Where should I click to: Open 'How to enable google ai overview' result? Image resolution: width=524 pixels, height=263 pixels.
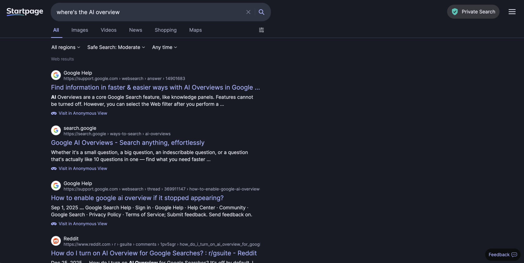tap(137, 198)
